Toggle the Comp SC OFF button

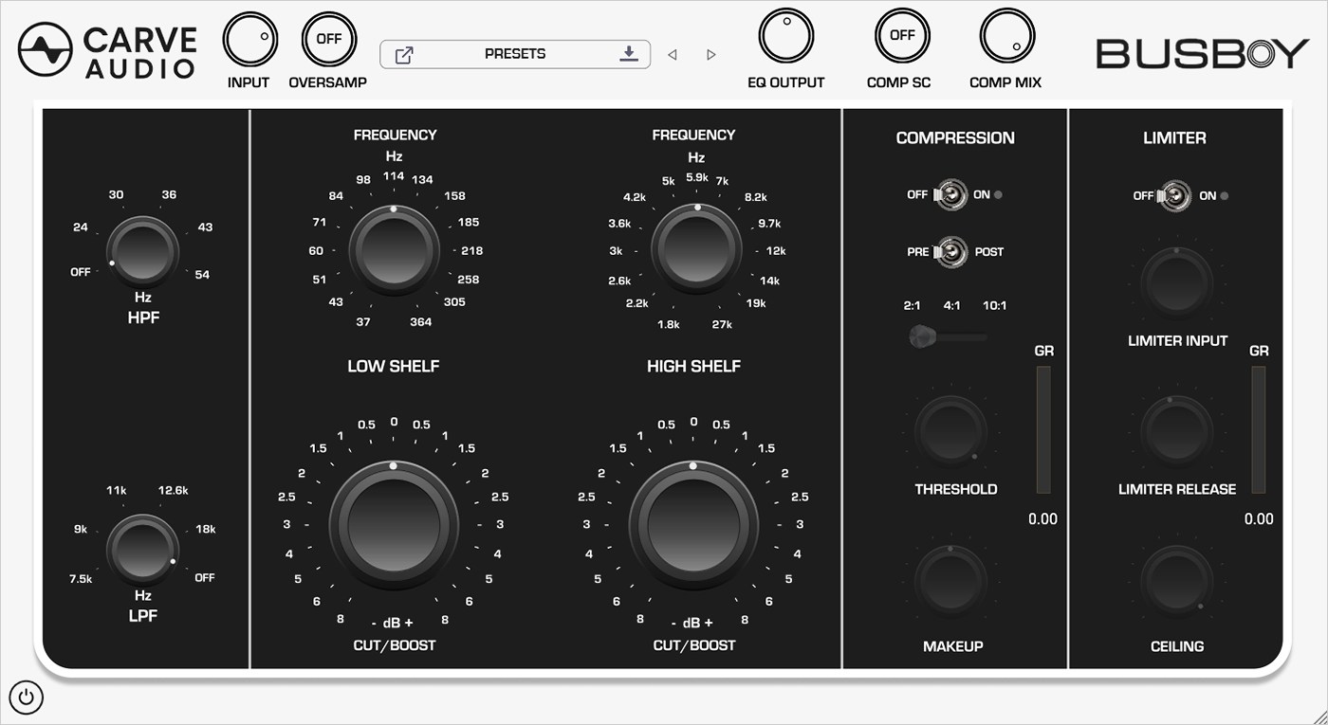[901, 36]
